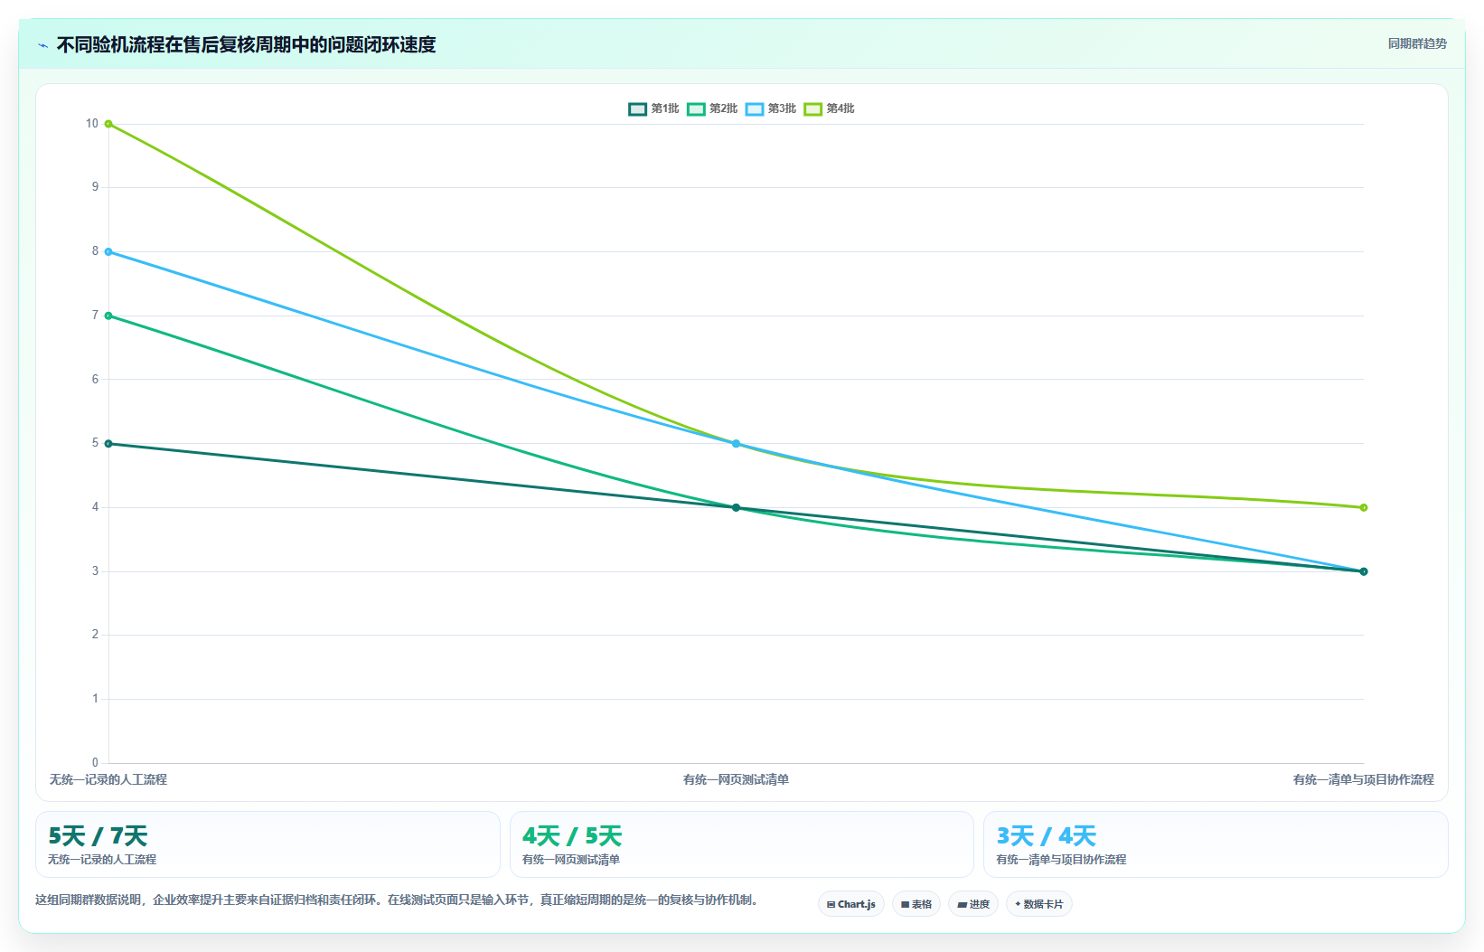1484x952 pixels.
Task: Click the 数据卡片 tag chip
Action: point(1039,904)
